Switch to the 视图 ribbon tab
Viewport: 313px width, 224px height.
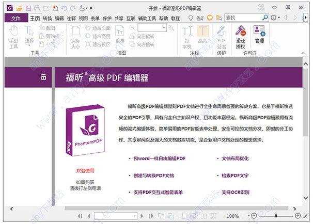coord(83,19)
